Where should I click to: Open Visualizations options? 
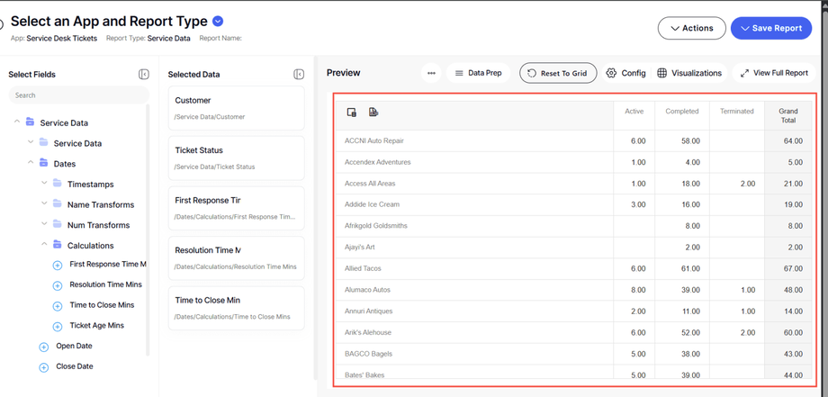[x=689, y=73]
